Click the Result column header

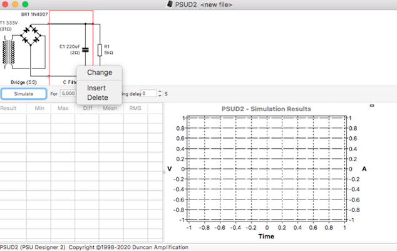pos(8,109)
